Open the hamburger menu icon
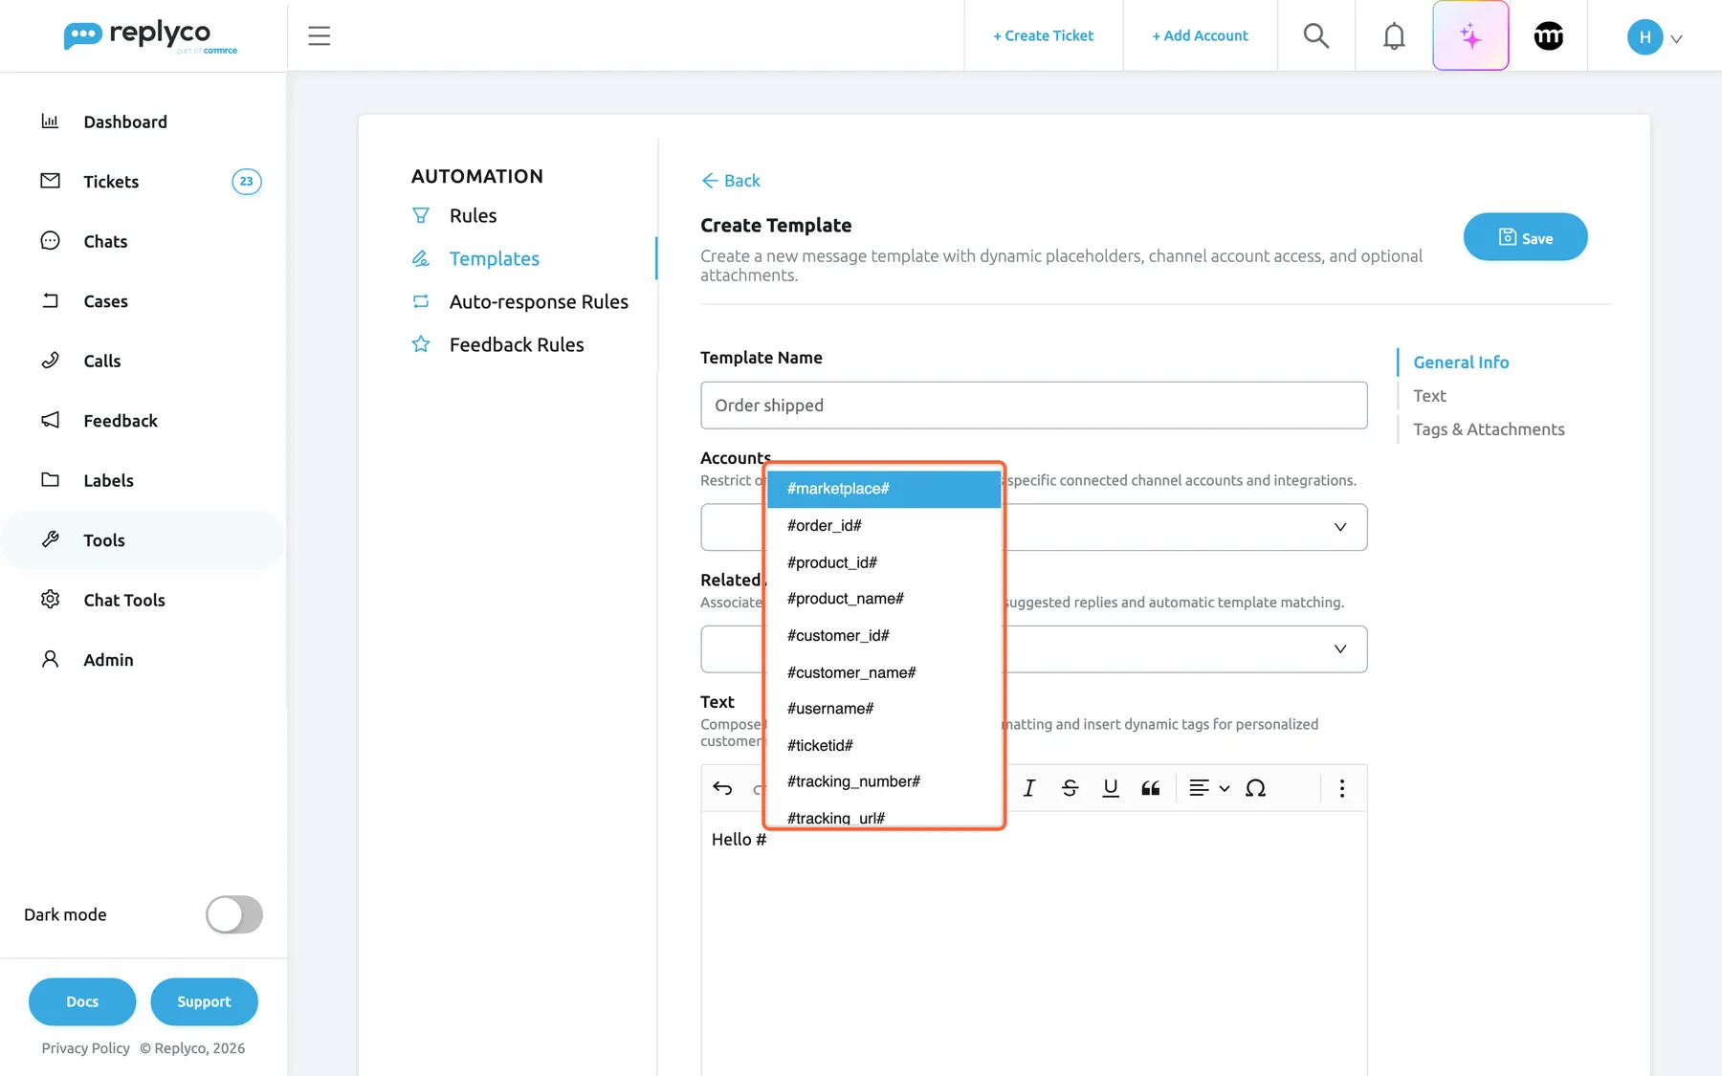 (x=319, y=36)
